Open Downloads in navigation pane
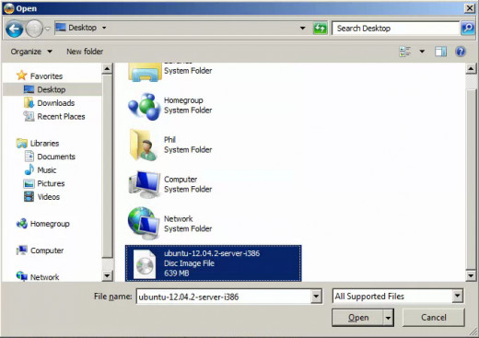The height and width of the screenshot is (338, 479). coord(55,103)
